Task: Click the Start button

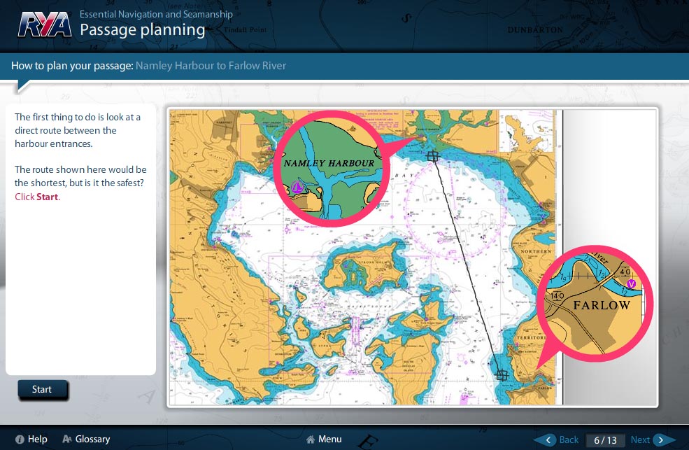Action: click(x=42, y=389)
